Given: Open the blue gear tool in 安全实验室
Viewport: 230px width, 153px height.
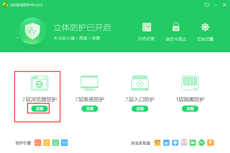Looking at the screenshot, I should click(166, 143).
